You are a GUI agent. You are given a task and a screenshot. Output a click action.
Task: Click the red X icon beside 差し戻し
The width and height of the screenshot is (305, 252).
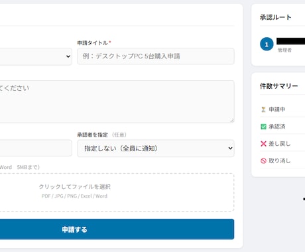263,144
